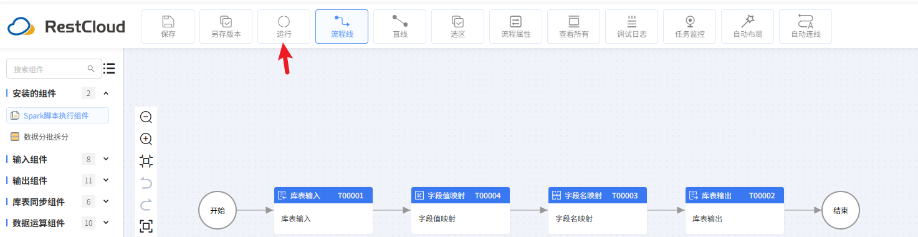The width and height of the screenshot is (918, 237).
Task: Select the 直线 straight line tool
Action: (x=400, y=26)
